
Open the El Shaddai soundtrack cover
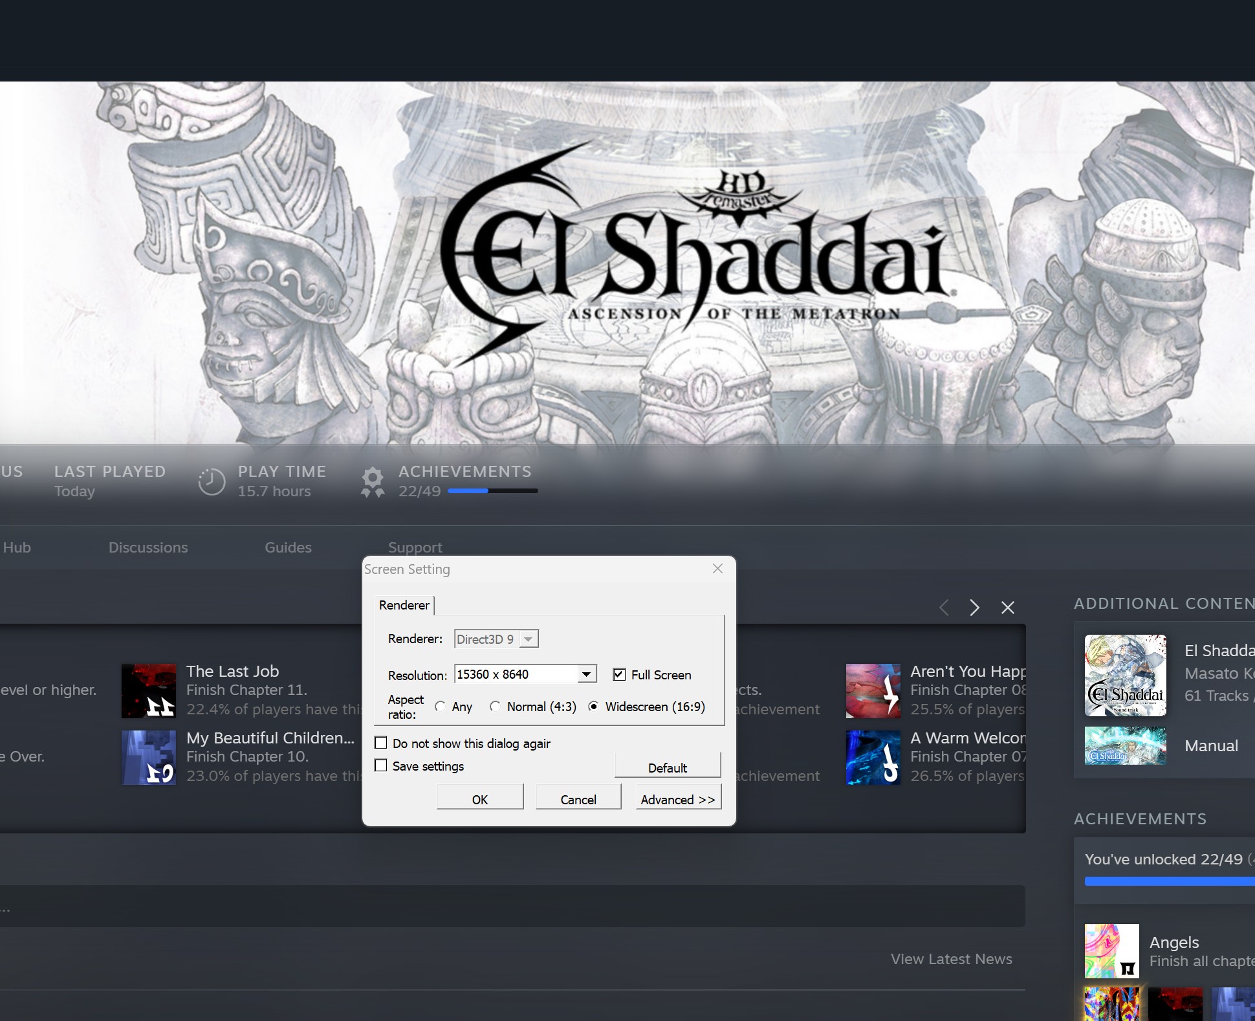(x=1126, y=675)
